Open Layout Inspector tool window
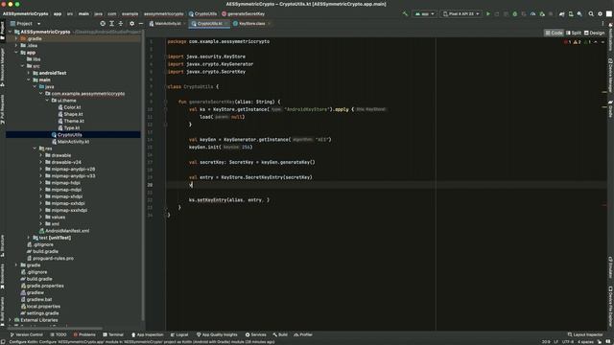 586,334
